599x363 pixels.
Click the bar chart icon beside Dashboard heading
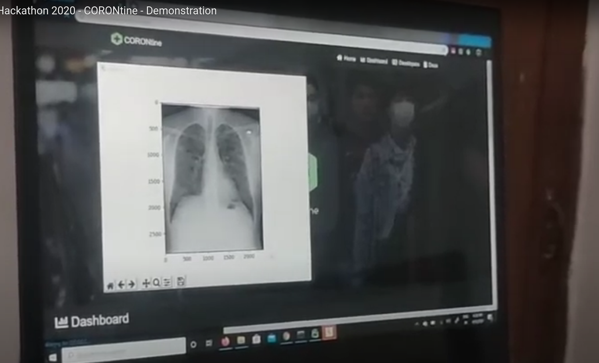click(x=61, y=322)
